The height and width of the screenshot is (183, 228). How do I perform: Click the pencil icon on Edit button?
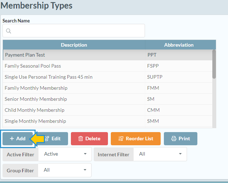coord(47,138)
